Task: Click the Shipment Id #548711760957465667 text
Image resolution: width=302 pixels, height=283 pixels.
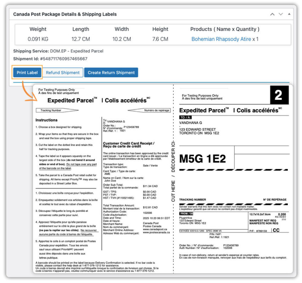Action: (x=50, y=59)
